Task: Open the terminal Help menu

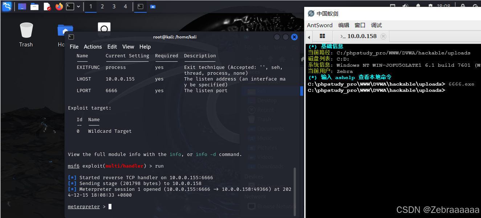Action: (145, 47)
